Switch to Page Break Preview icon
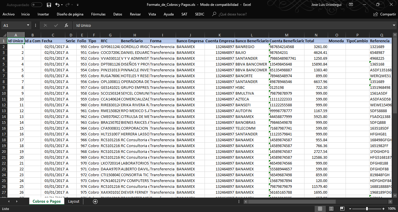Image resolution: width=398 pixels, height=212 pixels. click(342, 209)
